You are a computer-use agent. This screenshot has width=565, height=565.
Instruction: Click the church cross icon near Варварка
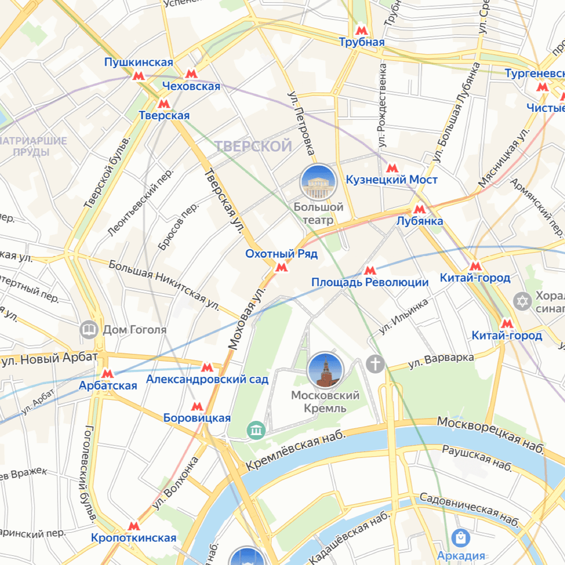pos(376,363)
